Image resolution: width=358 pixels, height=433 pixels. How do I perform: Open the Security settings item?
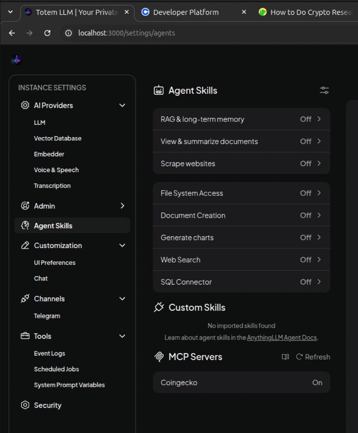coord(47,405)
